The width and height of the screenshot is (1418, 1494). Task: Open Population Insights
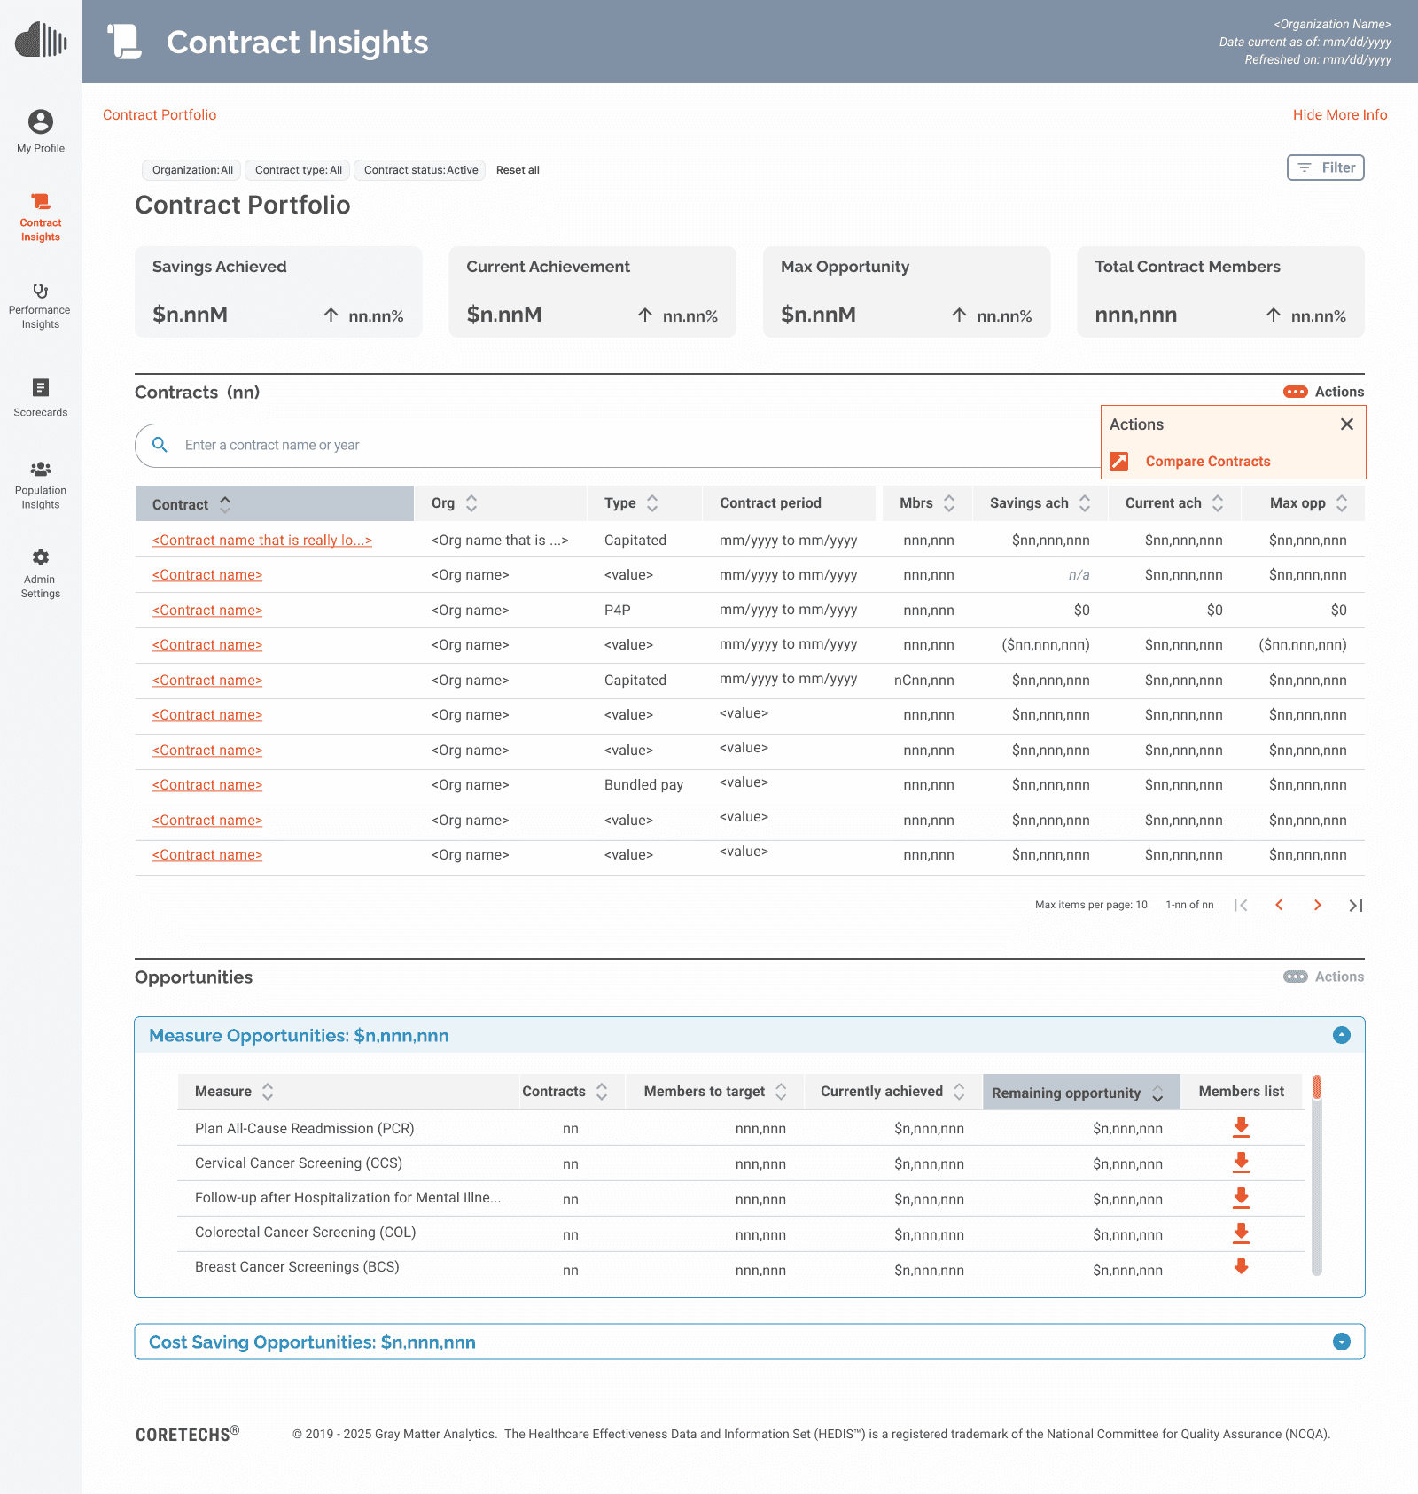click(x=41, y=486)
